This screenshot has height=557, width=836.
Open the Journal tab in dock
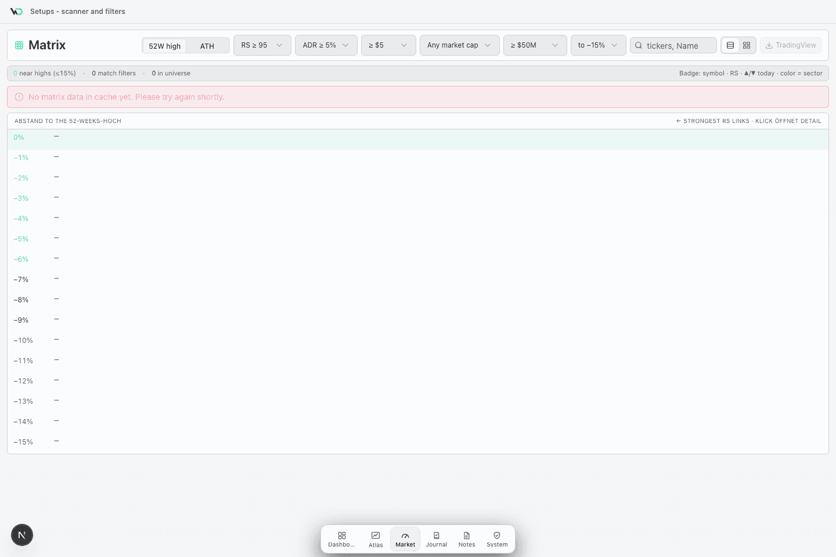click(437, 540)
